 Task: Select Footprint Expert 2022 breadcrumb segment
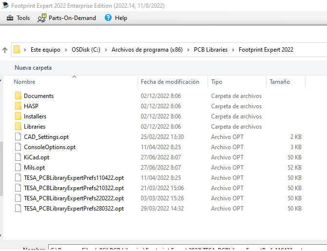click(266, 50)
